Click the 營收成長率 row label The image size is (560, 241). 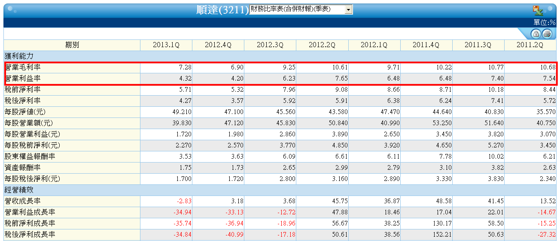point(23,201)
